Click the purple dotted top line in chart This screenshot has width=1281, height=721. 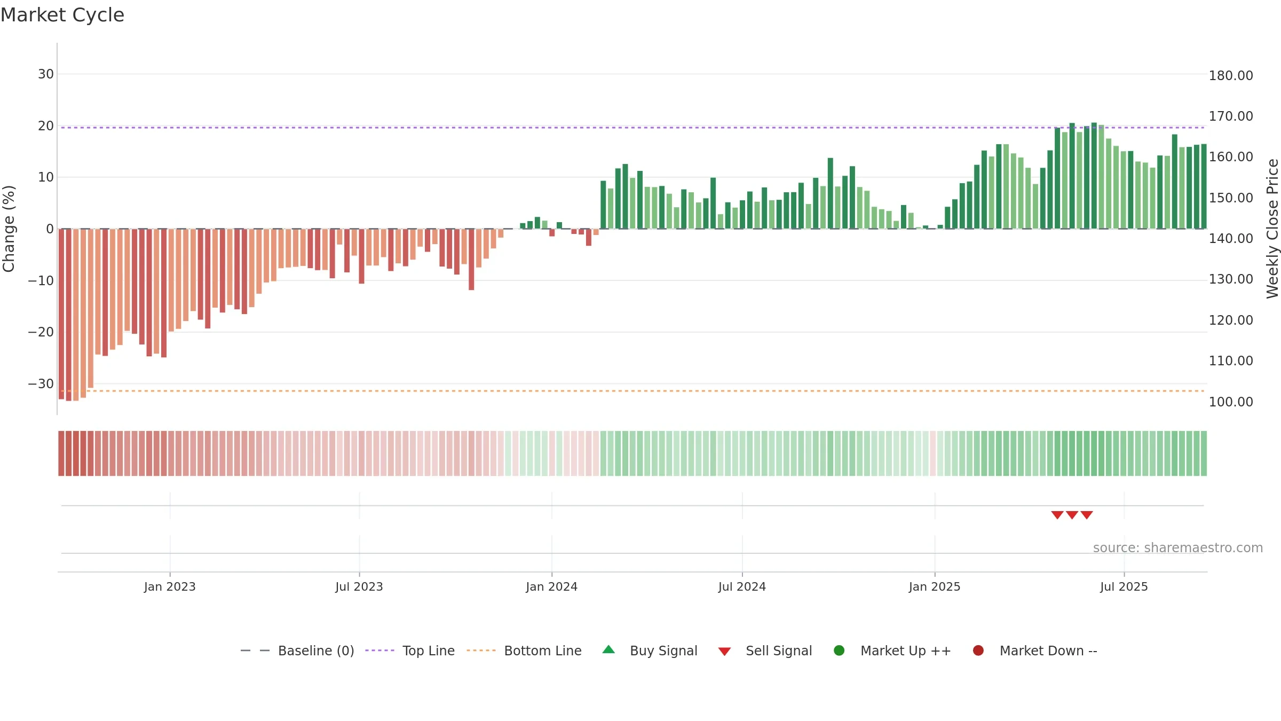coord(632,128)
